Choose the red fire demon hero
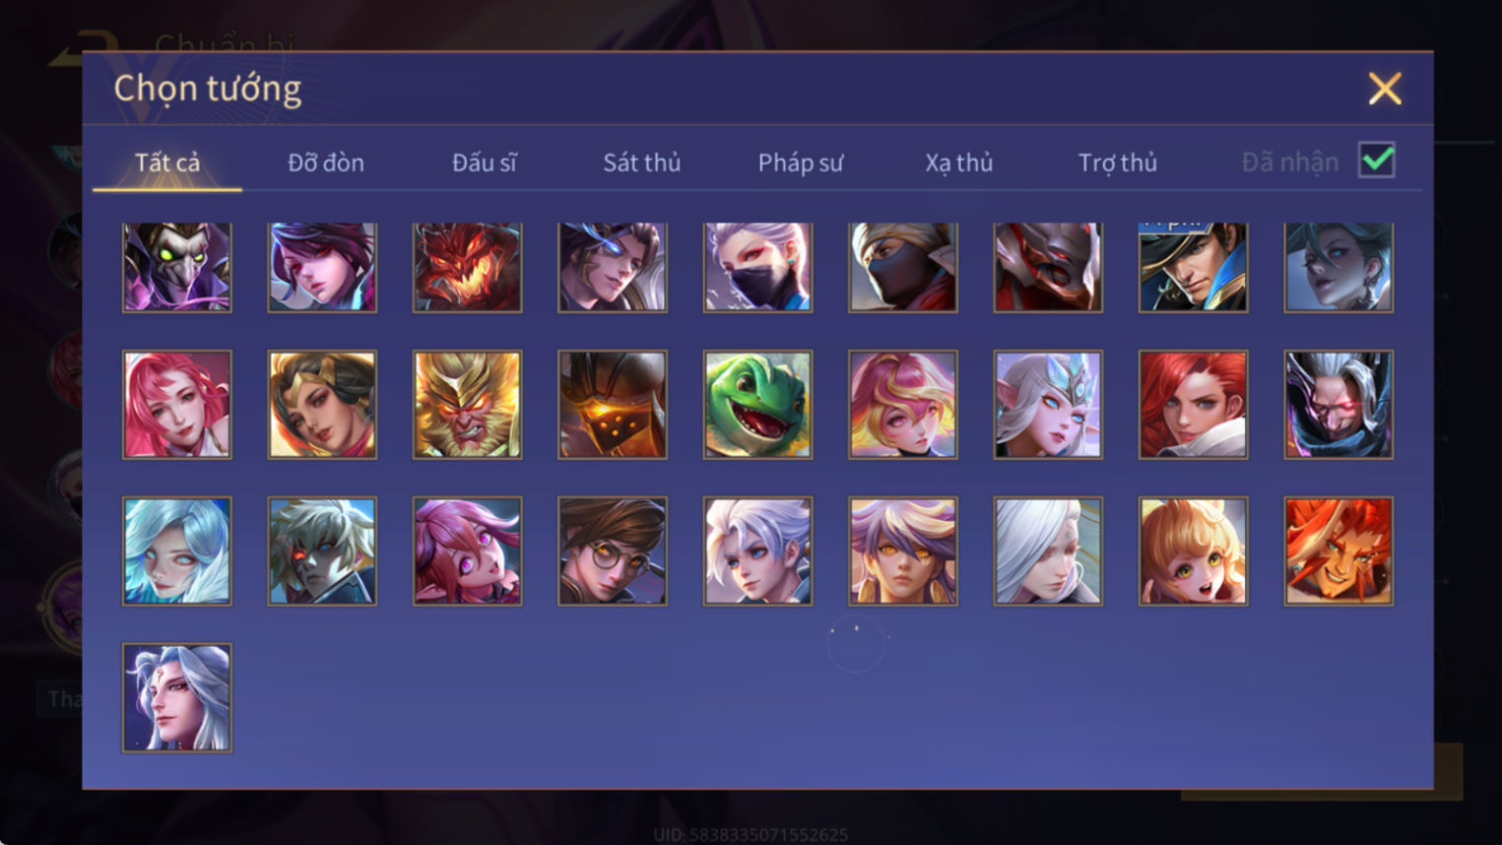 (467, 267)
